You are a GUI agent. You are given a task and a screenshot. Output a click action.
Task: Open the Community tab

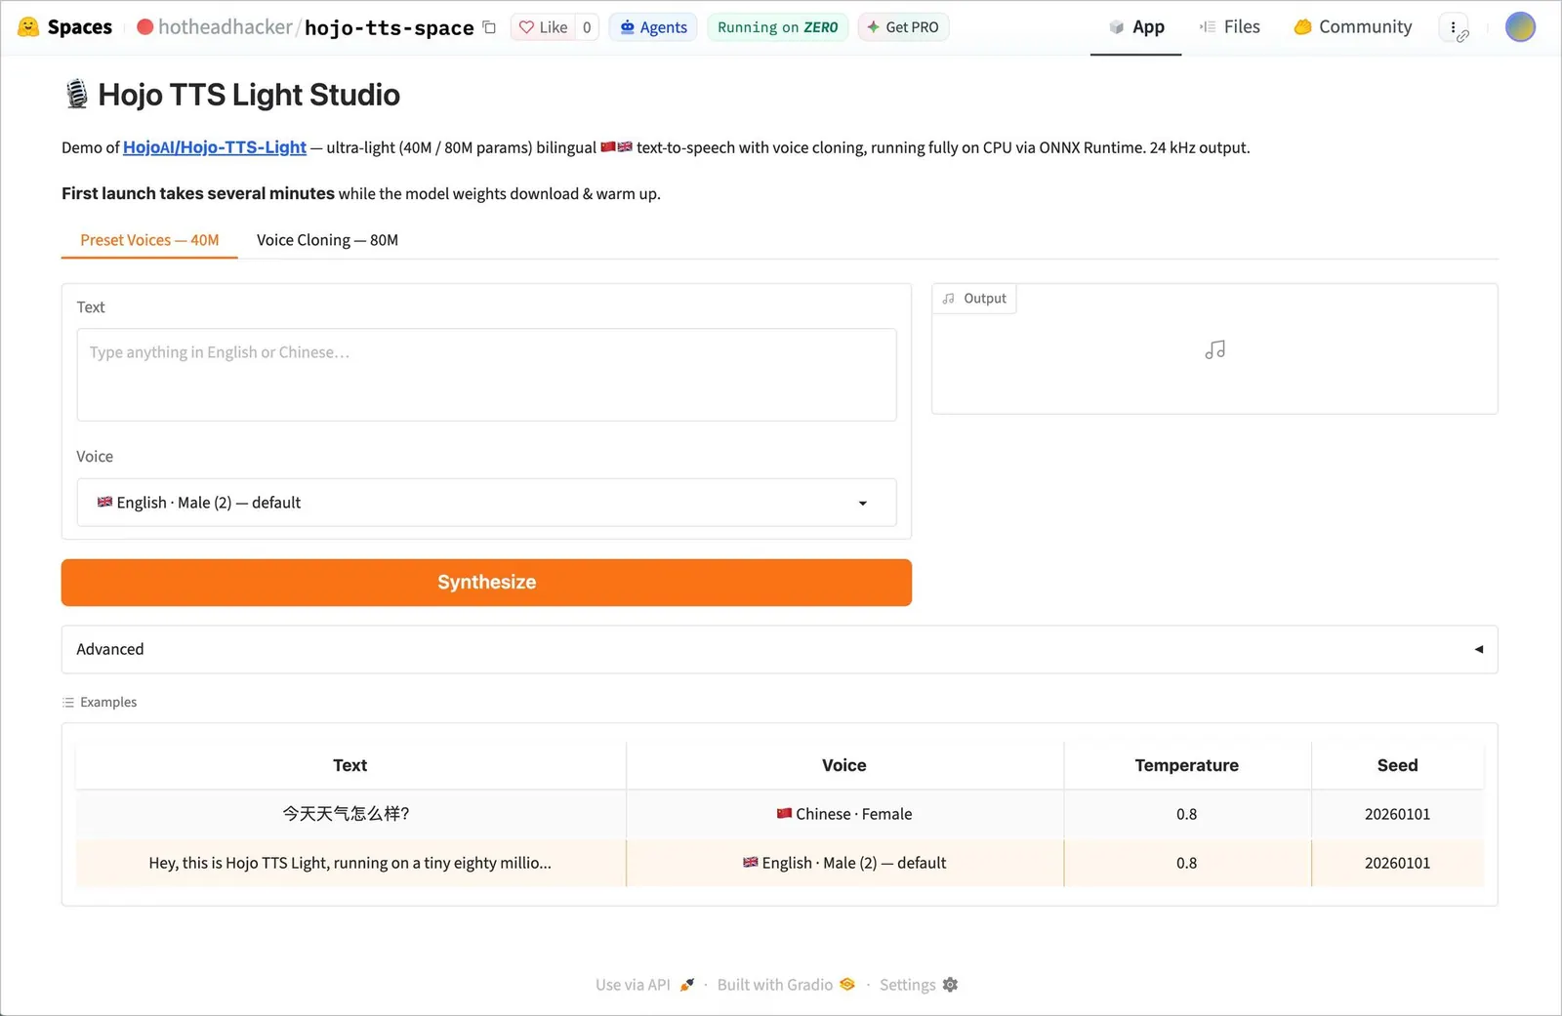coord(1353,27)
